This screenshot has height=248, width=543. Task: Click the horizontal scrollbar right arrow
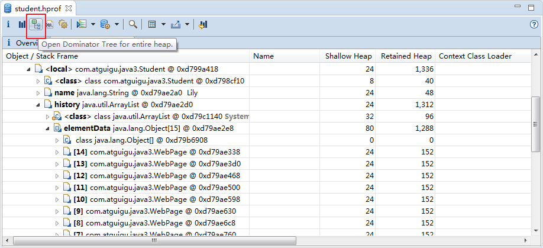coord(526,240)
